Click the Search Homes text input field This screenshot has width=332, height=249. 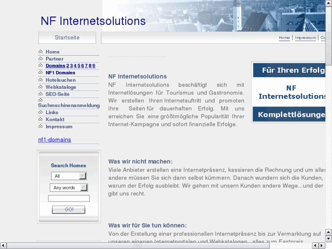point(69,198)
